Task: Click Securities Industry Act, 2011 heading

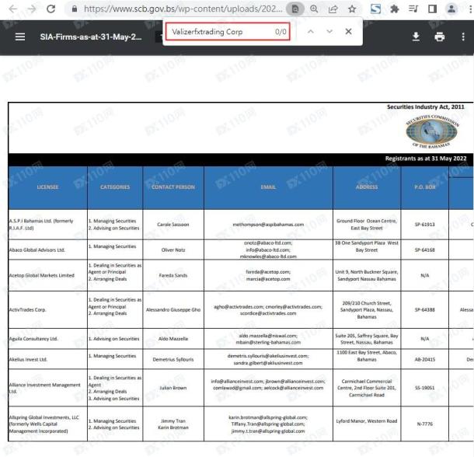Action: 425,107
